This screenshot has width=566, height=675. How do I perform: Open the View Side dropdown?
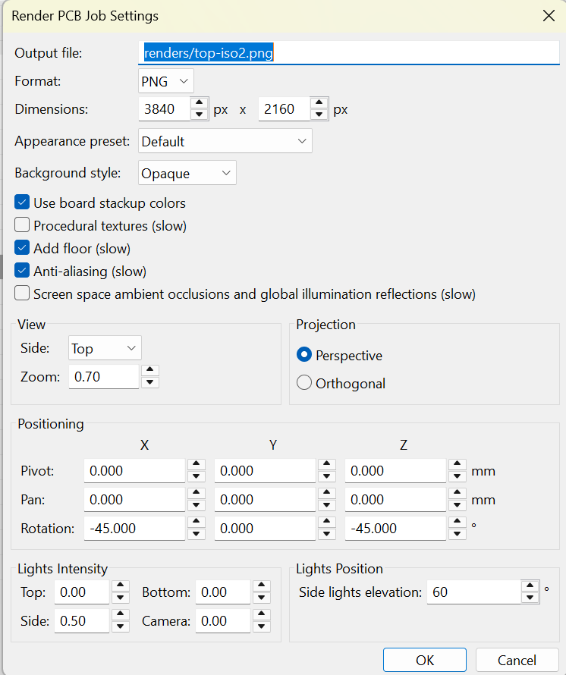[104, 347]
